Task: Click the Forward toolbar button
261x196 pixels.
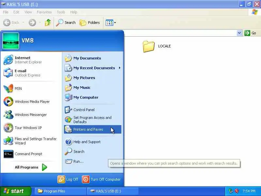Action: pos(32,23)
